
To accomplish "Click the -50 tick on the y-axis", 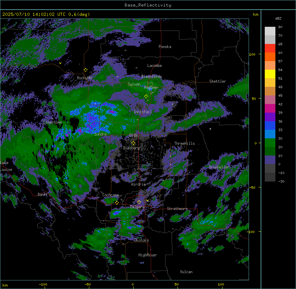I will point(252,187).
